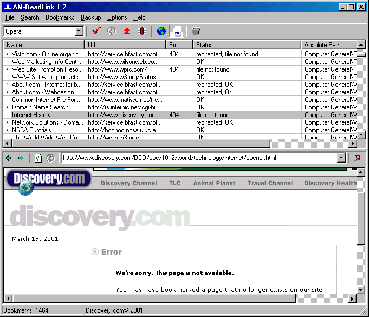Sort by the Absolute Path column header
The width and height of the screenshot is (369, 317).
point(329,45)
